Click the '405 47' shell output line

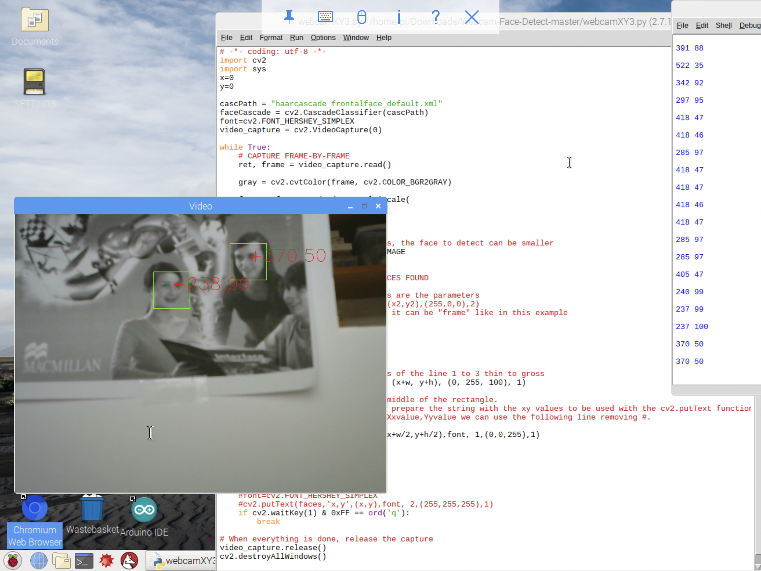(x=689, y=274)
